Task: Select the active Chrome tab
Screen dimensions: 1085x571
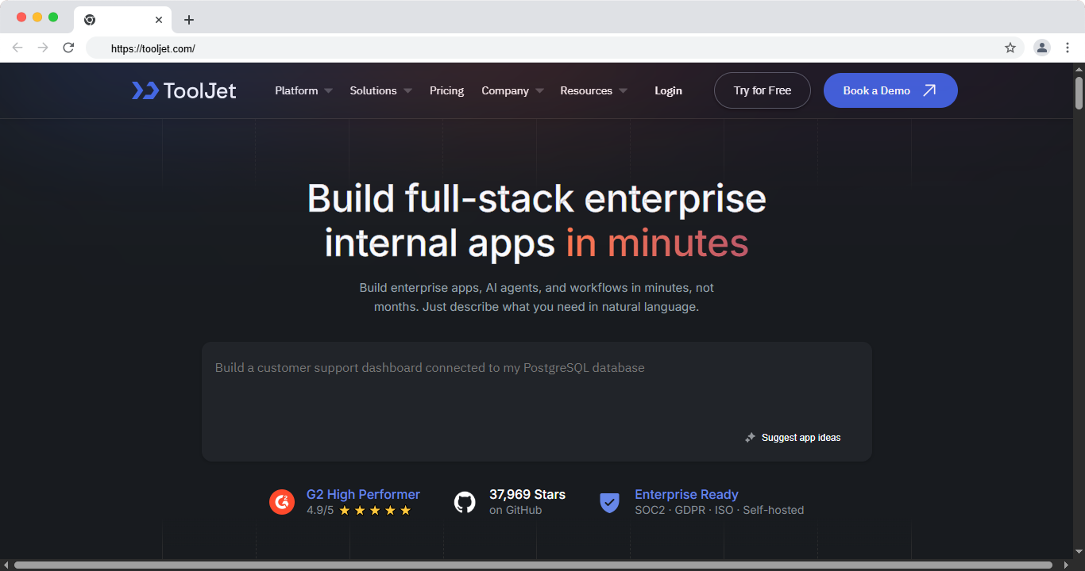Action: click(123, 20)
